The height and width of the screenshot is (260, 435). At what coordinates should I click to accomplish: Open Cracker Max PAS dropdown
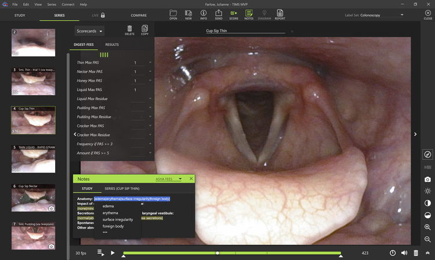pyautogui.click(x=150, y=126)
